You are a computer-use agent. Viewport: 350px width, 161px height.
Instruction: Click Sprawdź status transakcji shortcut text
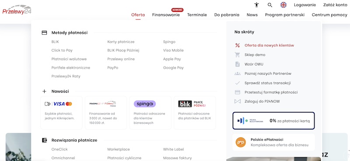click(x=267, y=83)
